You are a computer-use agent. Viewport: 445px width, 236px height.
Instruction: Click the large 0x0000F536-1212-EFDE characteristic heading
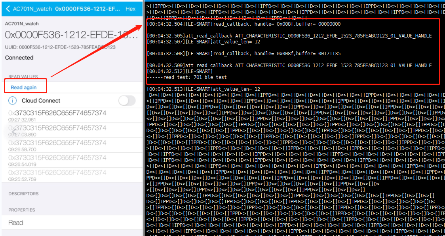(x=72, y=35)
